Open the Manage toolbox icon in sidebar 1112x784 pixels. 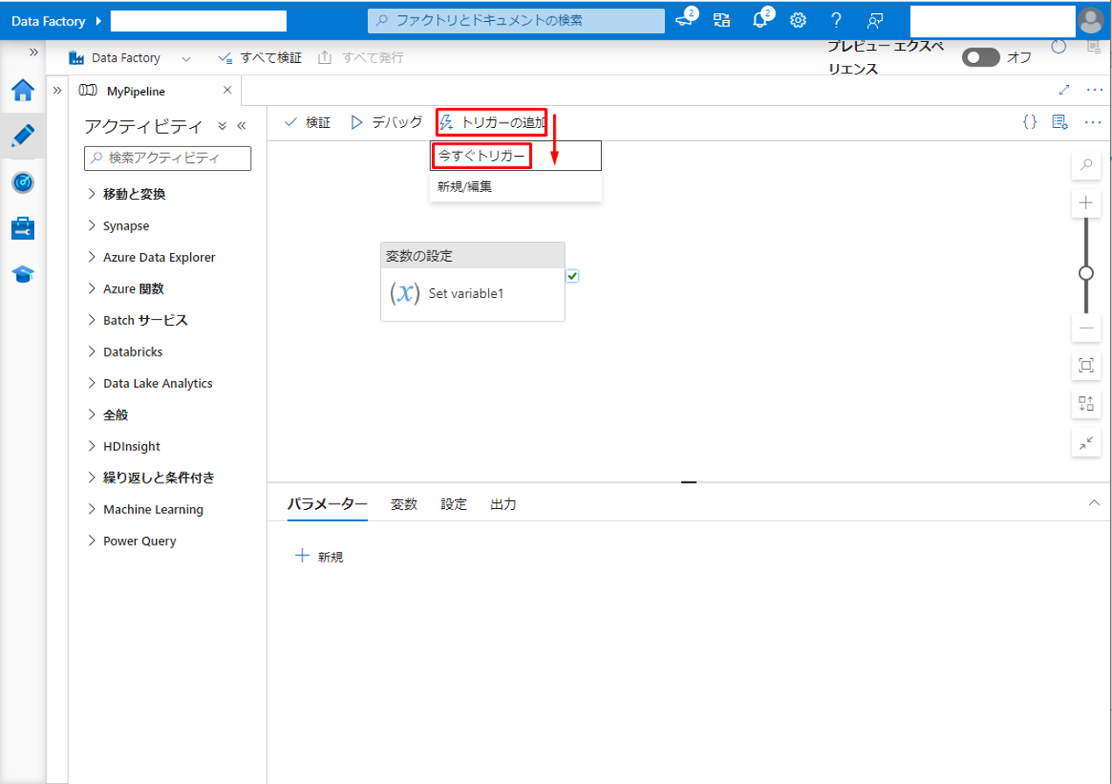pyautogui.click(x=23, y=229)
